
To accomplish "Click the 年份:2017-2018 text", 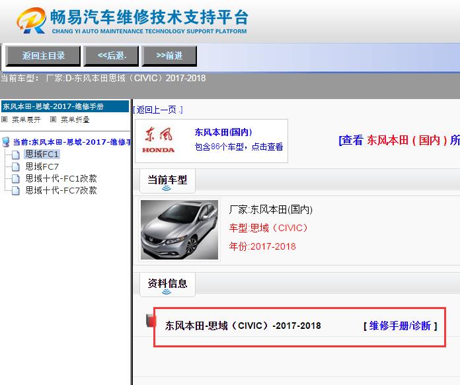I will click(x=262, y=246).
